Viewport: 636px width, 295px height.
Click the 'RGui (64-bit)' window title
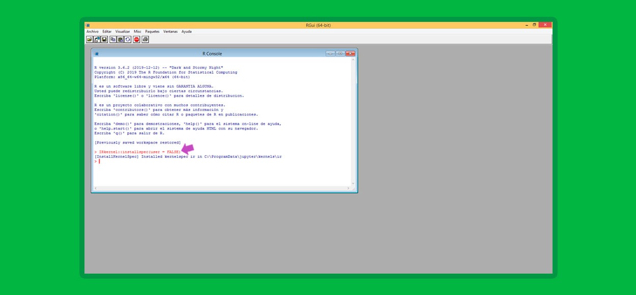pyautogui.click(x=319, y=25)
